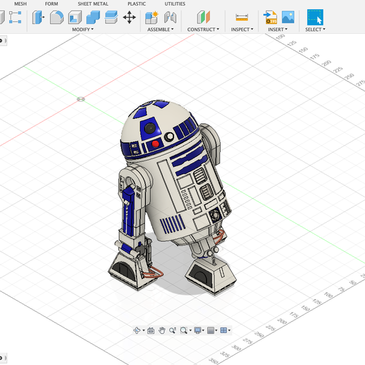This screenshot has height=365, width=365.
Task: Select the Look At icon
Action: pos(151,330)
